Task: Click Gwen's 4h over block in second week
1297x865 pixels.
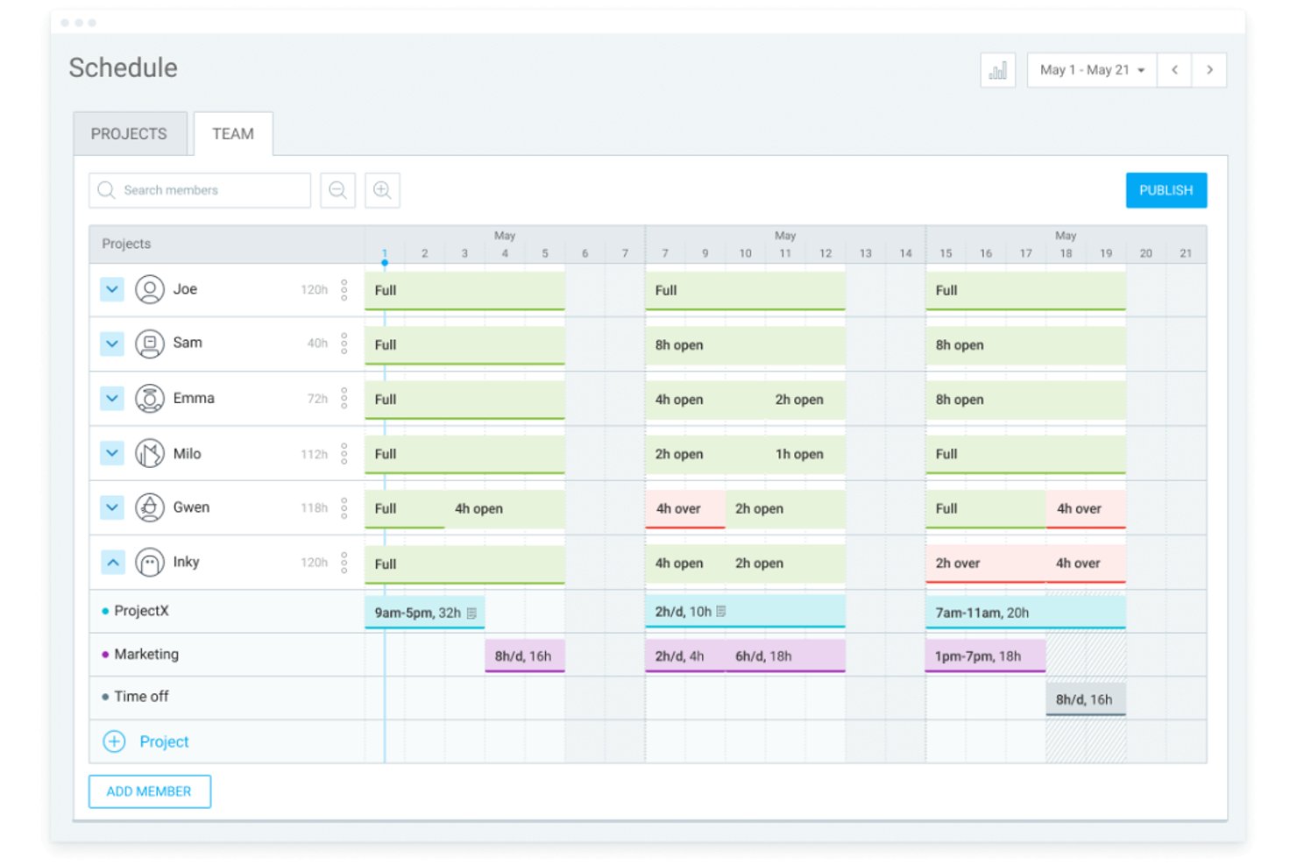Action: [685, 509]
